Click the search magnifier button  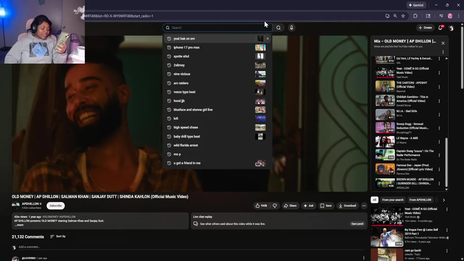pos(278,28)
